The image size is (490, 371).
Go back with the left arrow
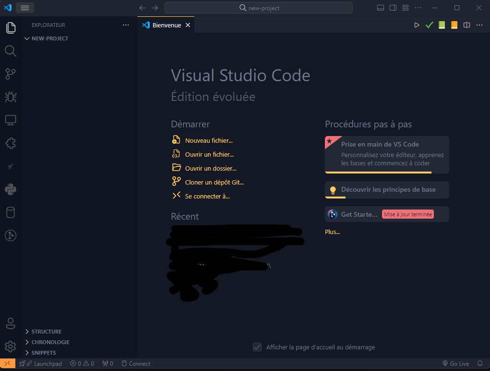click(x=143, y=8)
